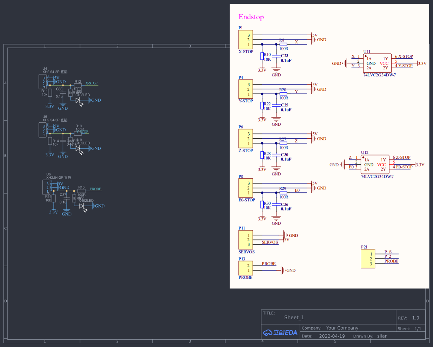433x347 pixels.
Task: Select pull-up resistor R16 symbol
Action: click(54, 198)
